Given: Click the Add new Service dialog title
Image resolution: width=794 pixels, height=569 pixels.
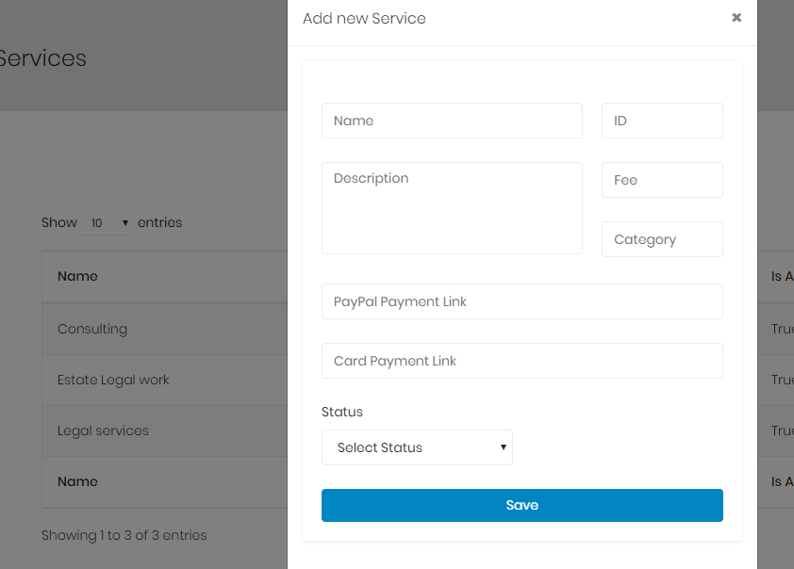Looking at the screenshot, I should [x=364, y=19].
